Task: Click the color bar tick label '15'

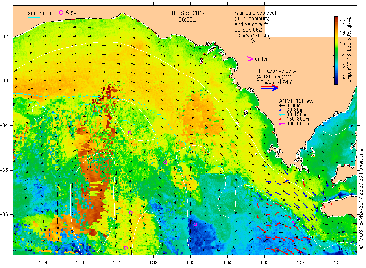Action: click(342, 44)
